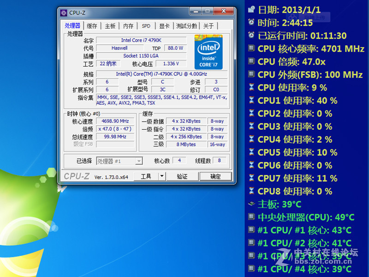
Task: Select the extended model value '3C'
Action: point(163,90)
